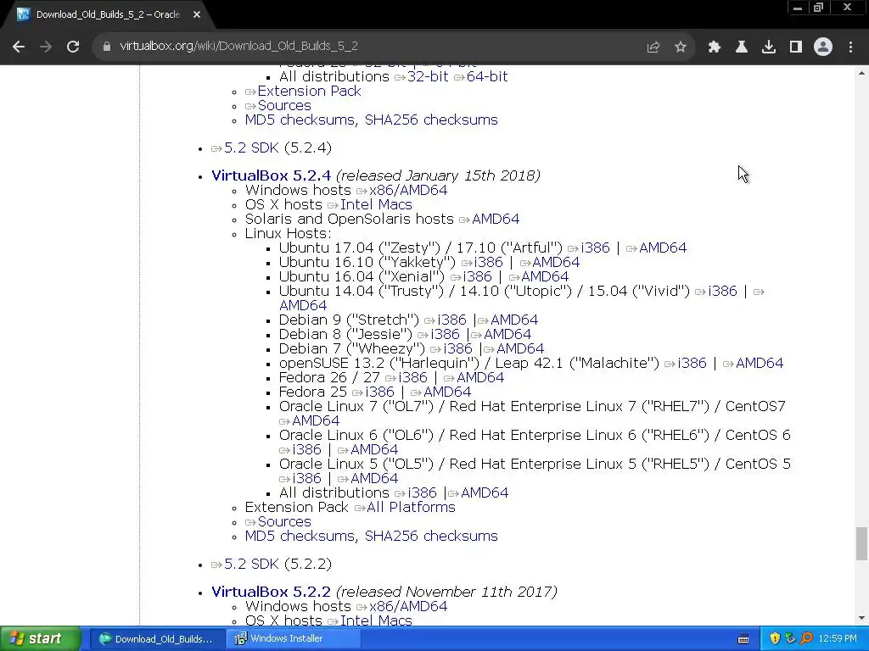
Task: Toggle the side panel icon
Action: 796,47
